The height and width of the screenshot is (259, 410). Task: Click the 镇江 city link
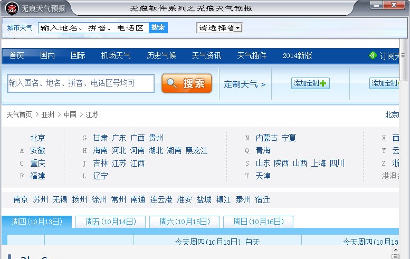pyautogui.click(x=224, y=200)
